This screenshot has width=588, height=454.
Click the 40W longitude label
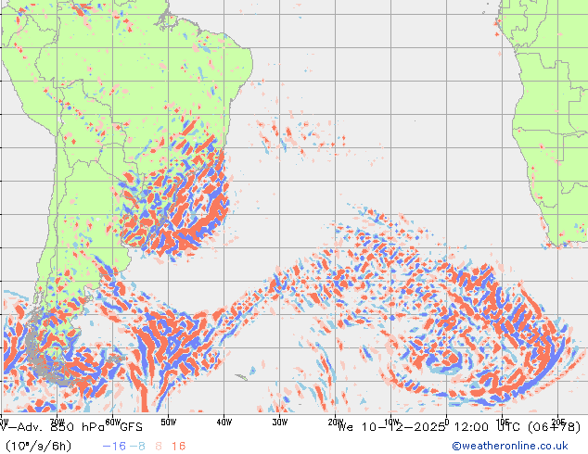tap(224, 422)
